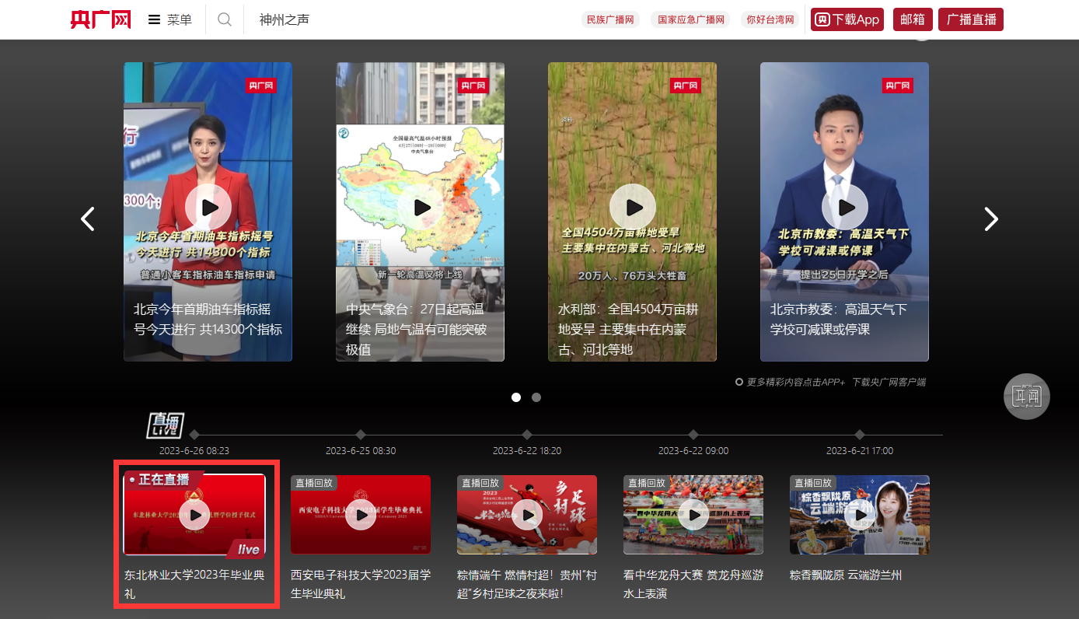Click the 2023-6-22 18:20 timeline marker

point(528,436)
